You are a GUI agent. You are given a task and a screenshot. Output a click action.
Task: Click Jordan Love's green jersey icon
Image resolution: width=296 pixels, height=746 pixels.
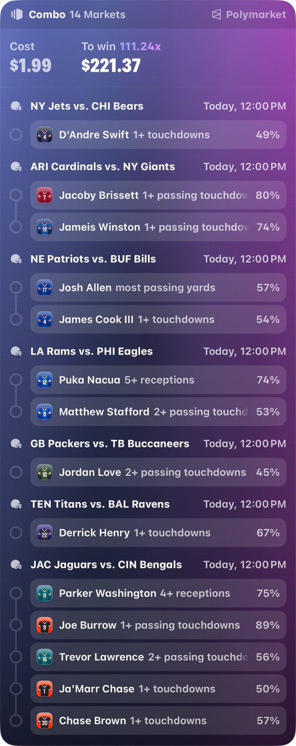click(45, 472)
